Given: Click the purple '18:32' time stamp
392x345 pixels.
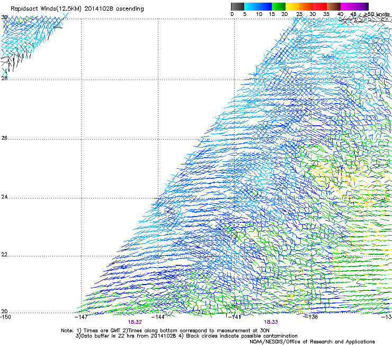Looking at the screenshot, I should (x=135, y=322).
